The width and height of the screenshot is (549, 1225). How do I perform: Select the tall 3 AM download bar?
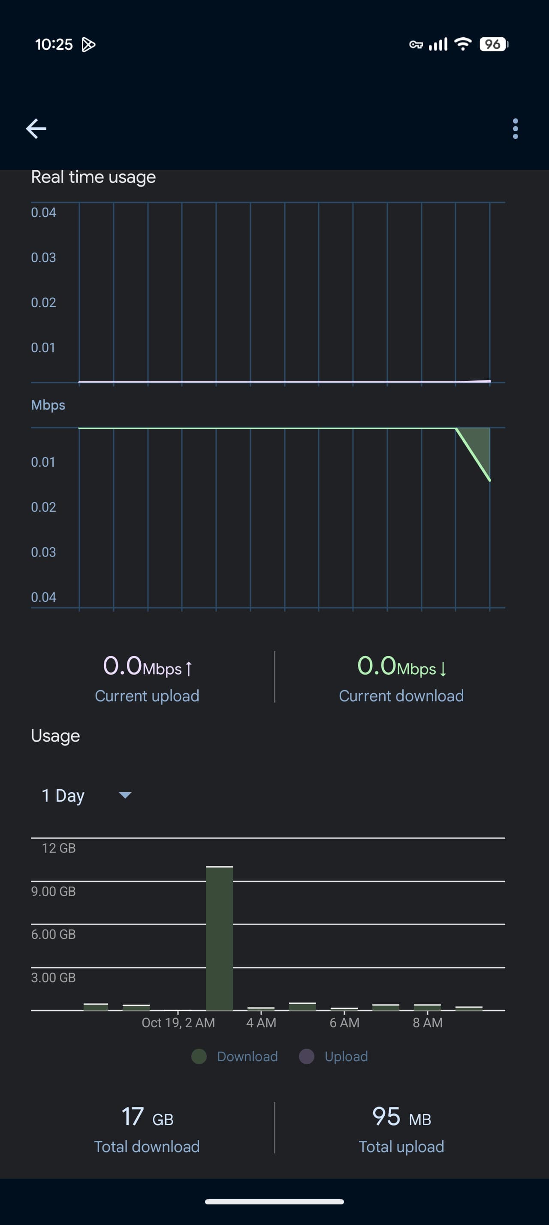(219, 938)
